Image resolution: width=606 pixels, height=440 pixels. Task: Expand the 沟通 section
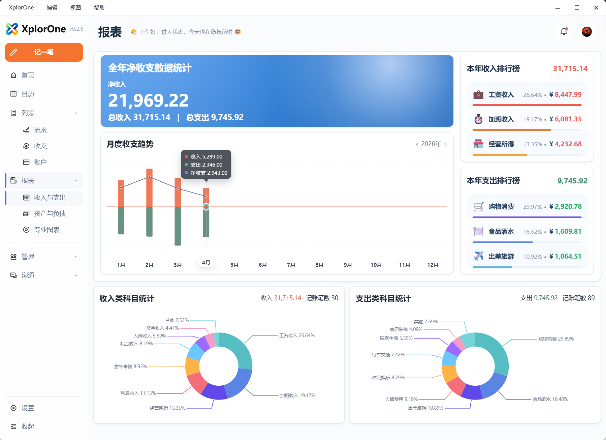coord(75,275)
